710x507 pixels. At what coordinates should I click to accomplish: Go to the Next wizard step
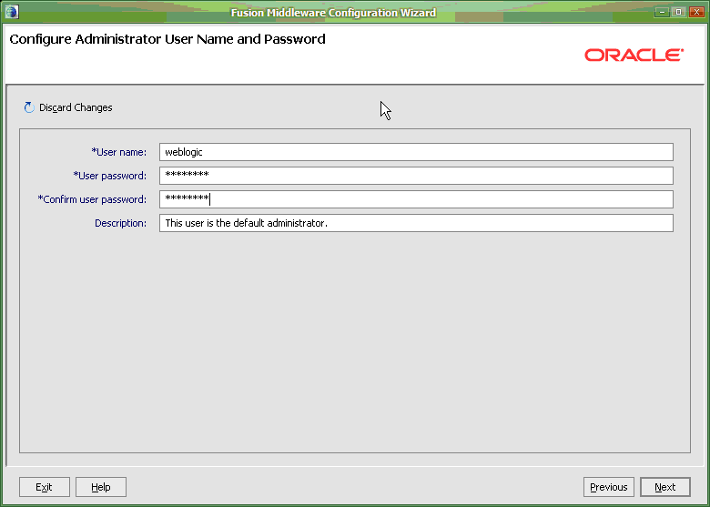coord(665,487)
